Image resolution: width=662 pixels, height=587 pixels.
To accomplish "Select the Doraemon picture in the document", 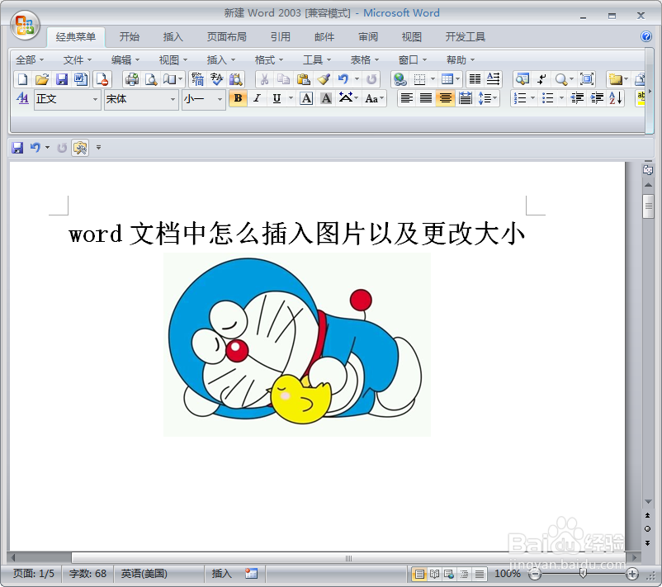I will click(x=297, y=344).
